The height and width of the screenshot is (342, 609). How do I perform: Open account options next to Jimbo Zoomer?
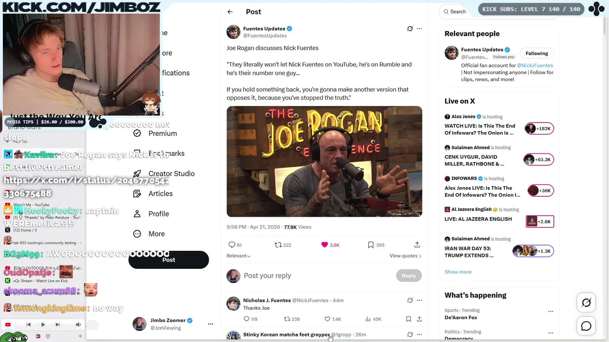tap(210, 324)
